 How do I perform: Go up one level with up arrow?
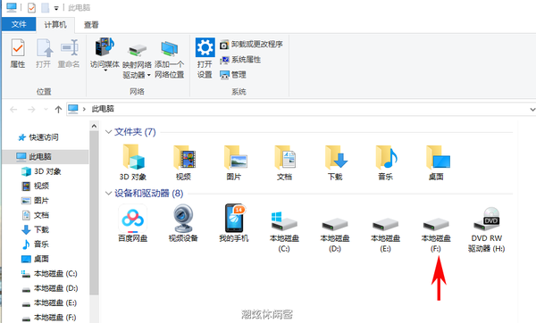pyautogui.click(x=58, y=109)
